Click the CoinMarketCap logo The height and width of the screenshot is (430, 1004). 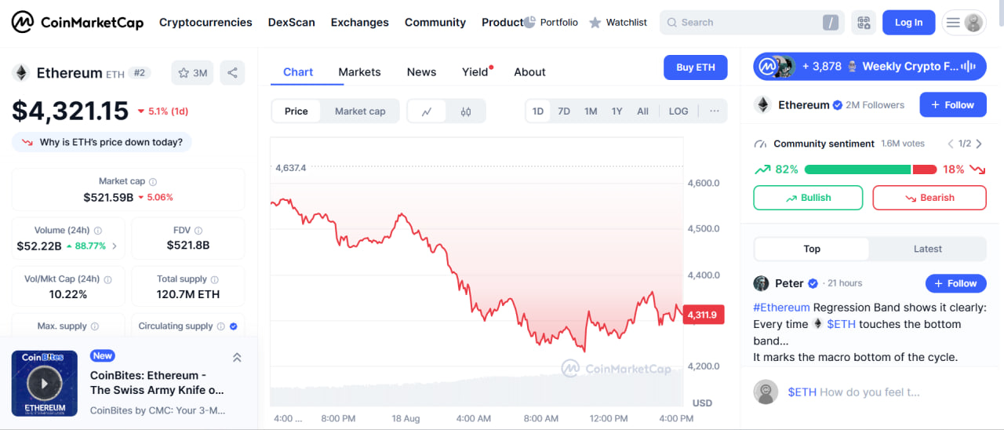77,23
